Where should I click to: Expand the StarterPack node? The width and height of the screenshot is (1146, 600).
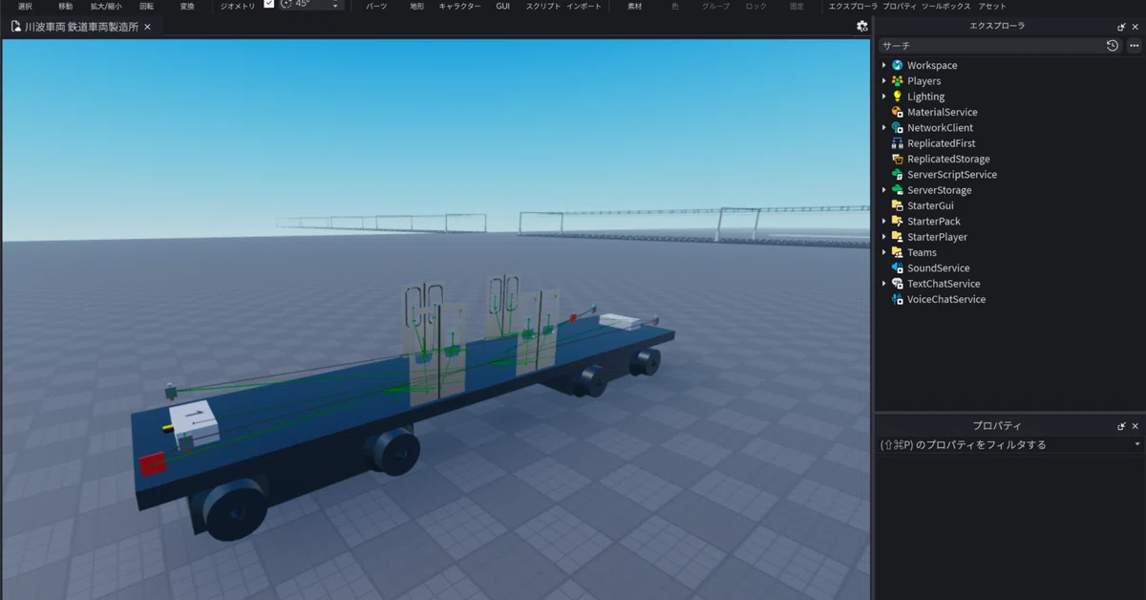[884, 222]
